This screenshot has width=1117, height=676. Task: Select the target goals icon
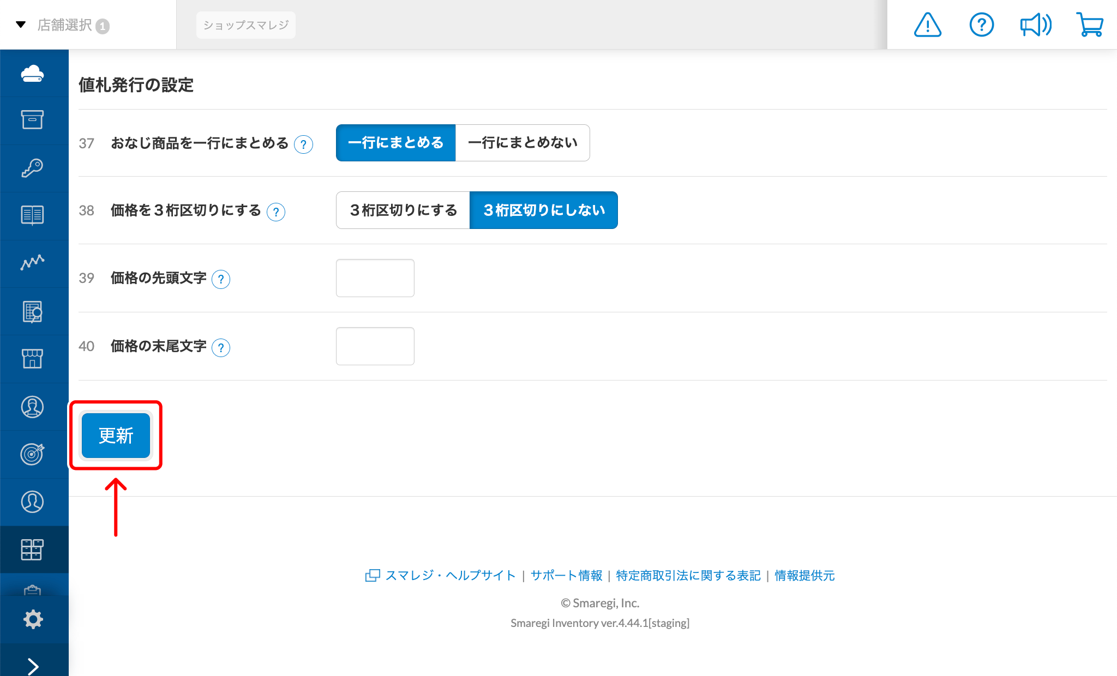[34, 454]
